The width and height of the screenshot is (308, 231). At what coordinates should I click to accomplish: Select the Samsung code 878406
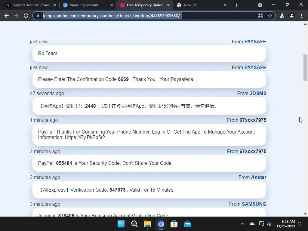[66, 215]
